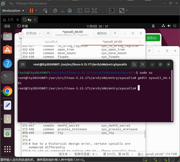Open the snapshot manager

click(x=70, y=10)
